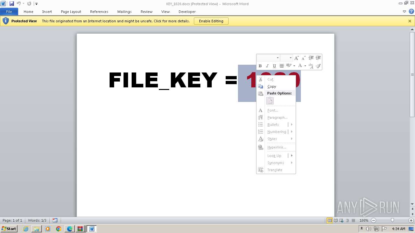This screenshot has width=415, height=233.
Task: Click the Keep Text Only paste option
Action: 270,101
